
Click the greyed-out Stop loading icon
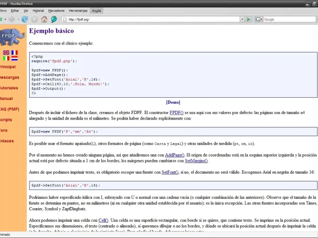[x=35, y=19]
